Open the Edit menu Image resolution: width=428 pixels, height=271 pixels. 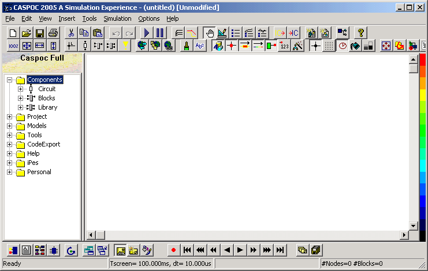(27, 18)
